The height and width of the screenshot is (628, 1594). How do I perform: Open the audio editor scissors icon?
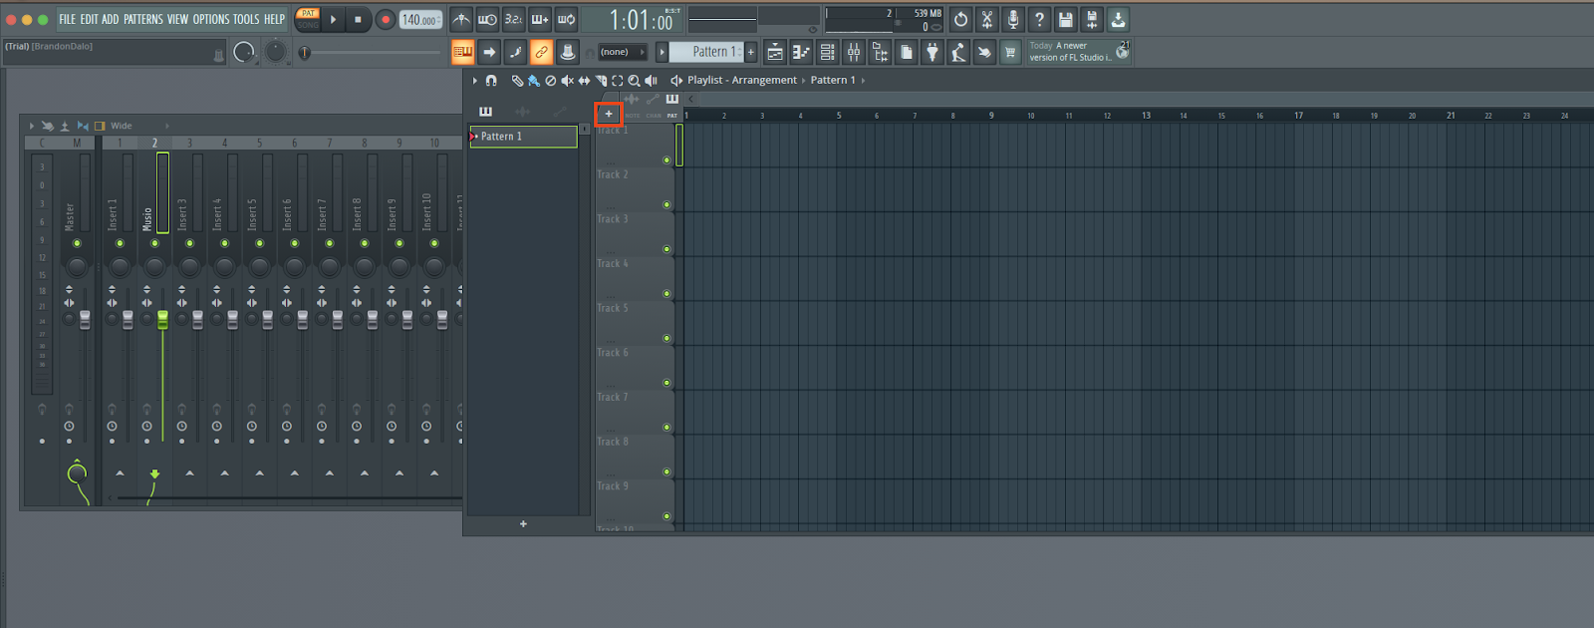pos(987,19)
